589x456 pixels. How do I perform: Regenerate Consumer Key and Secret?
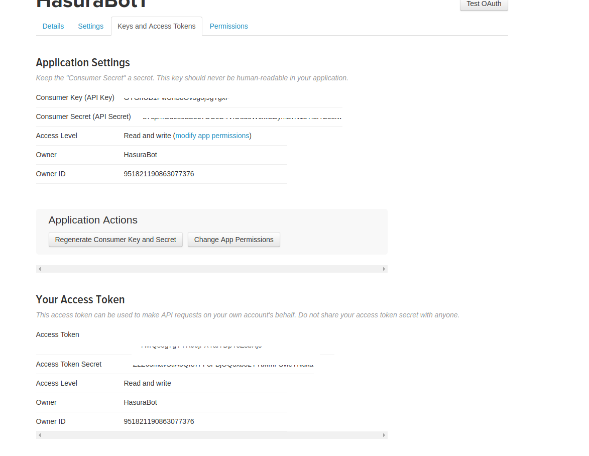tap(115, 240)
